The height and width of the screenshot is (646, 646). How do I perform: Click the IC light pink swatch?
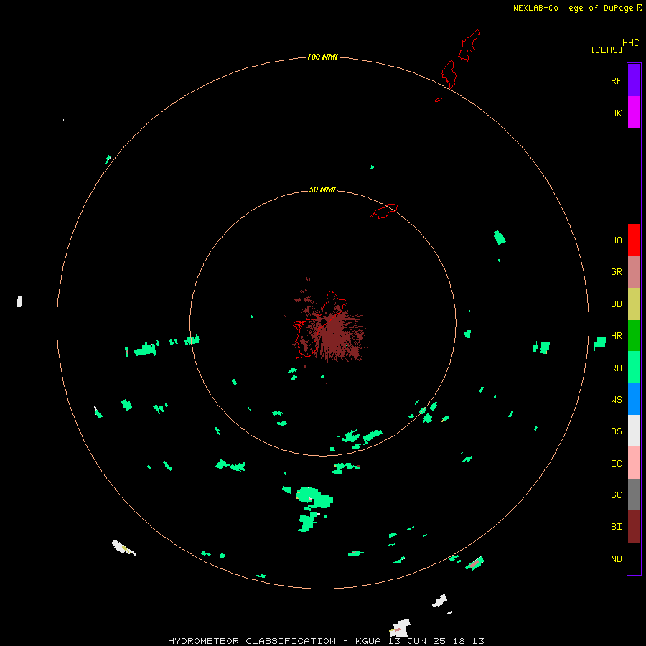click(634, 463)
